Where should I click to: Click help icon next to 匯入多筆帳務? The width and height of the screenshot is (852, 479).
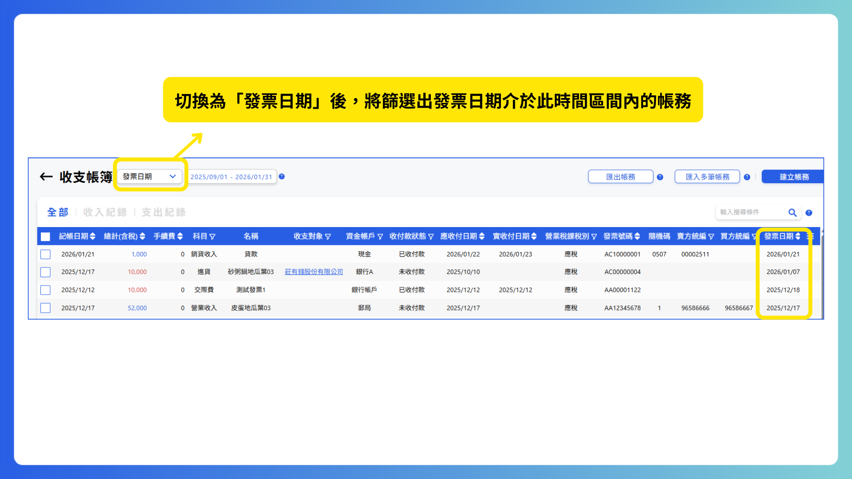coord(747,177)
